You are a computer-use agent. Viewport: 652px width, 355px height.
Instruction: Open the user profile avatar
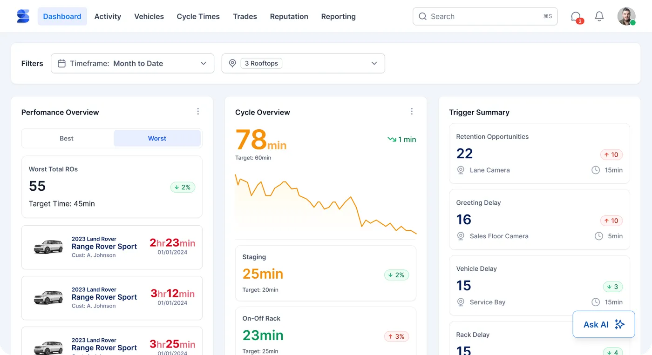[626, 16]
